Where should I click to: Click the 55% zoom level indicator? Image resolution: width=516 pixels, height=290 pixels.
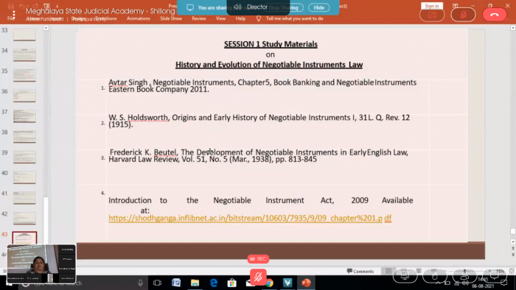pos(501,272)
